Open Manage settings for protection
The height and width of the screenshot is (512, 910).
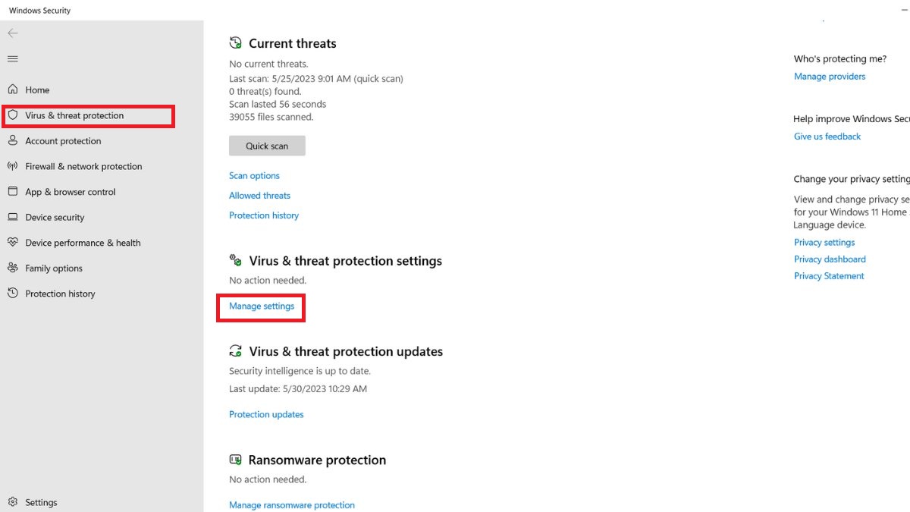point(261,306)
